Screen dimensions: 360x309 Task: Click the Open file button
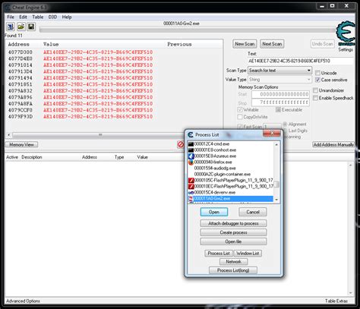[233, 241]
